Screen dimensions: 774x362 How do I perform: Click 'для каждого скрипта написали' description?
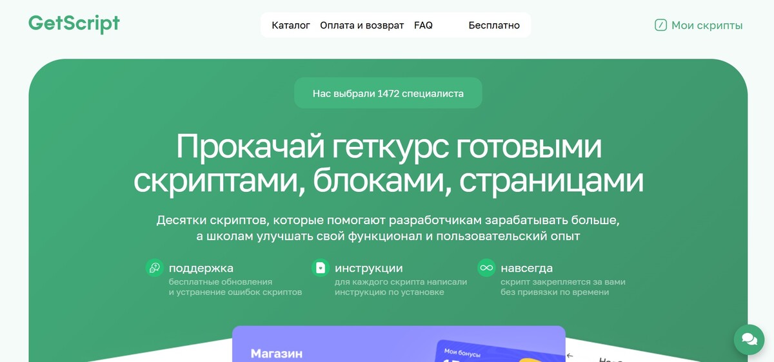pyautogui.click(x=401, y=282)
